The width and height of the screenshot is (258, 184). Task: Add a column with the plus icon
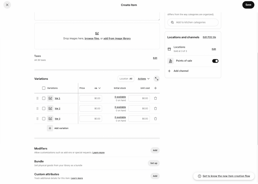[155, 88]
